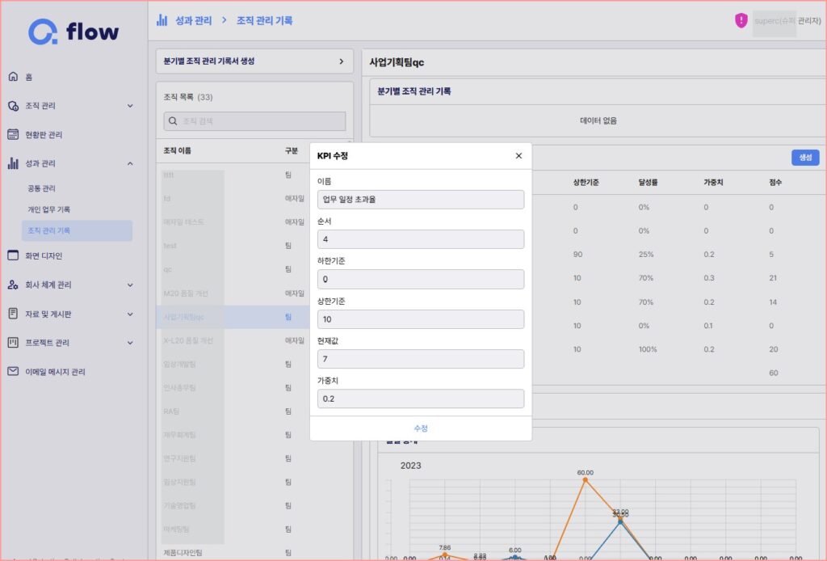Click the 현재값 input field
Screen dimensions: 827x561
(420, 359)
